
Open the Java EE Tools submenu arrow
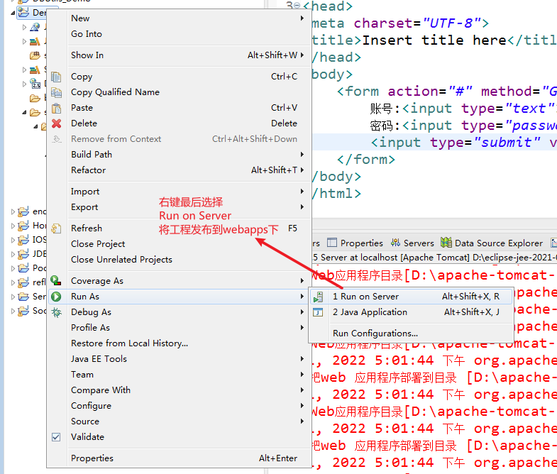point(302,359)
